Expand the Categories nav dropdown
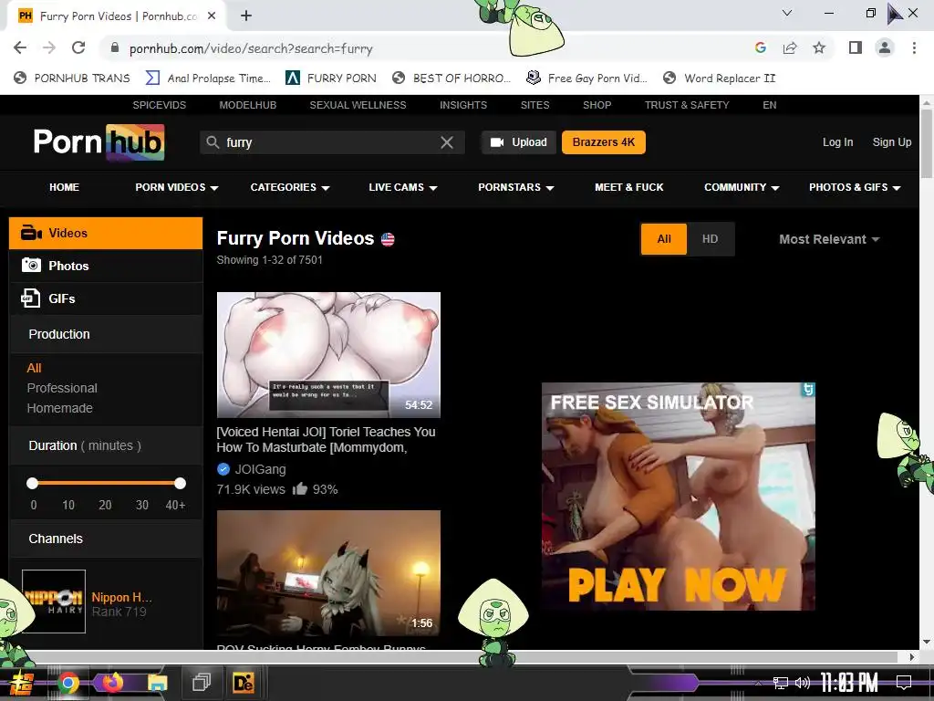Viewport: 934px width, 701px height. [x=290, y=187]
